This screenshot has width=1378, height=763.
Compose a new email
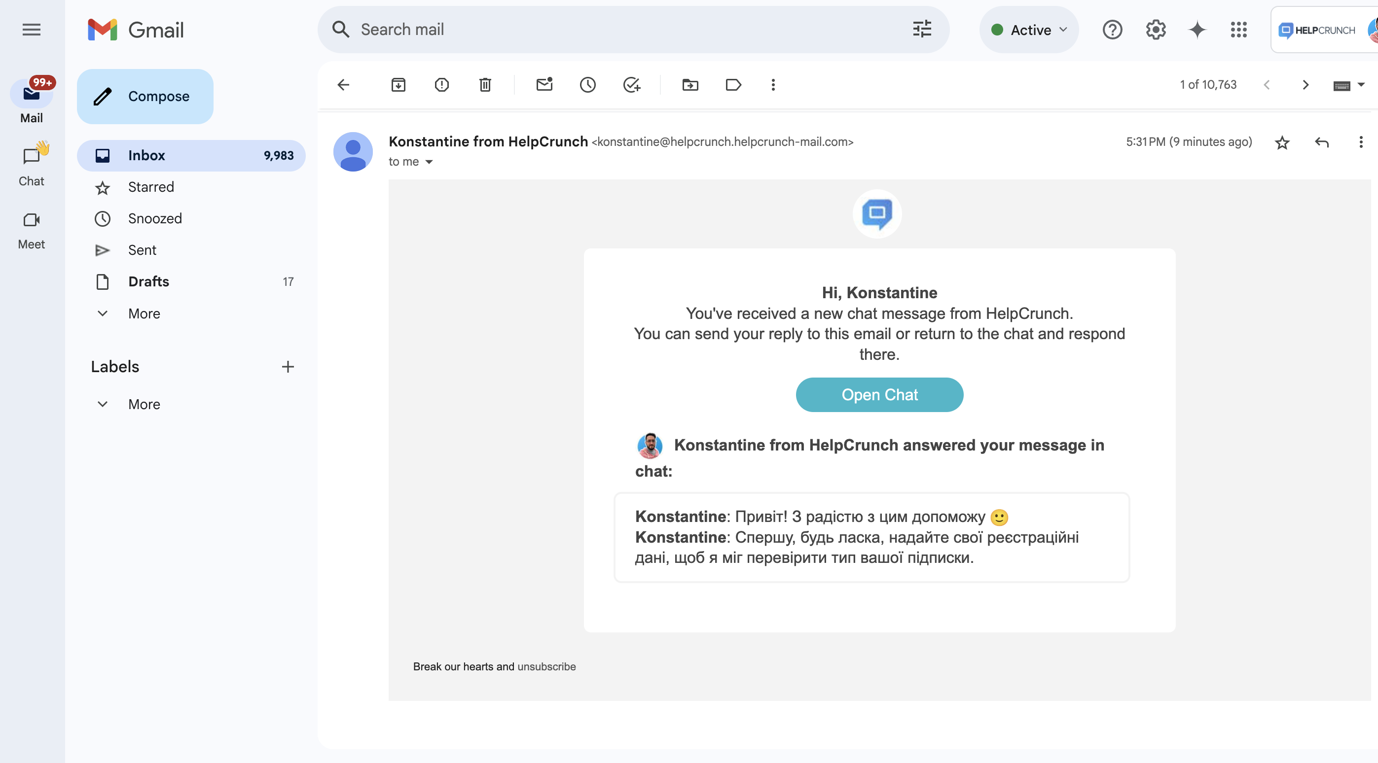coord(145,96)
